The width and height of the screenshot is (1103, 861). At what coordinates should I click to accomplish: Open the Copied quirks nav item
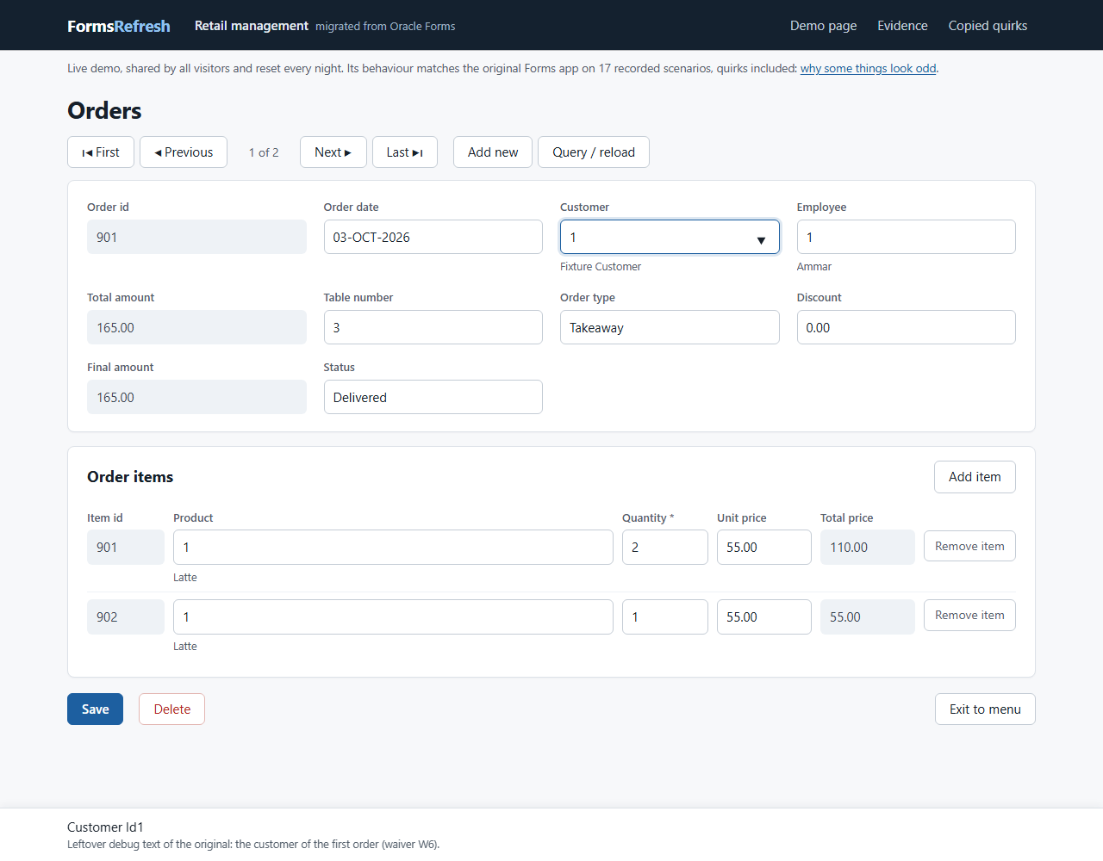coord(988,26)
